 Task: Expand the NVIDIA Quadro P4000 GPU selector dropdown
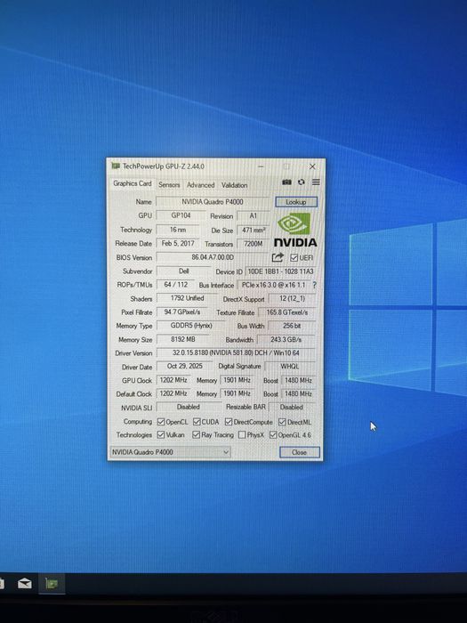click(x=170, y=452)
